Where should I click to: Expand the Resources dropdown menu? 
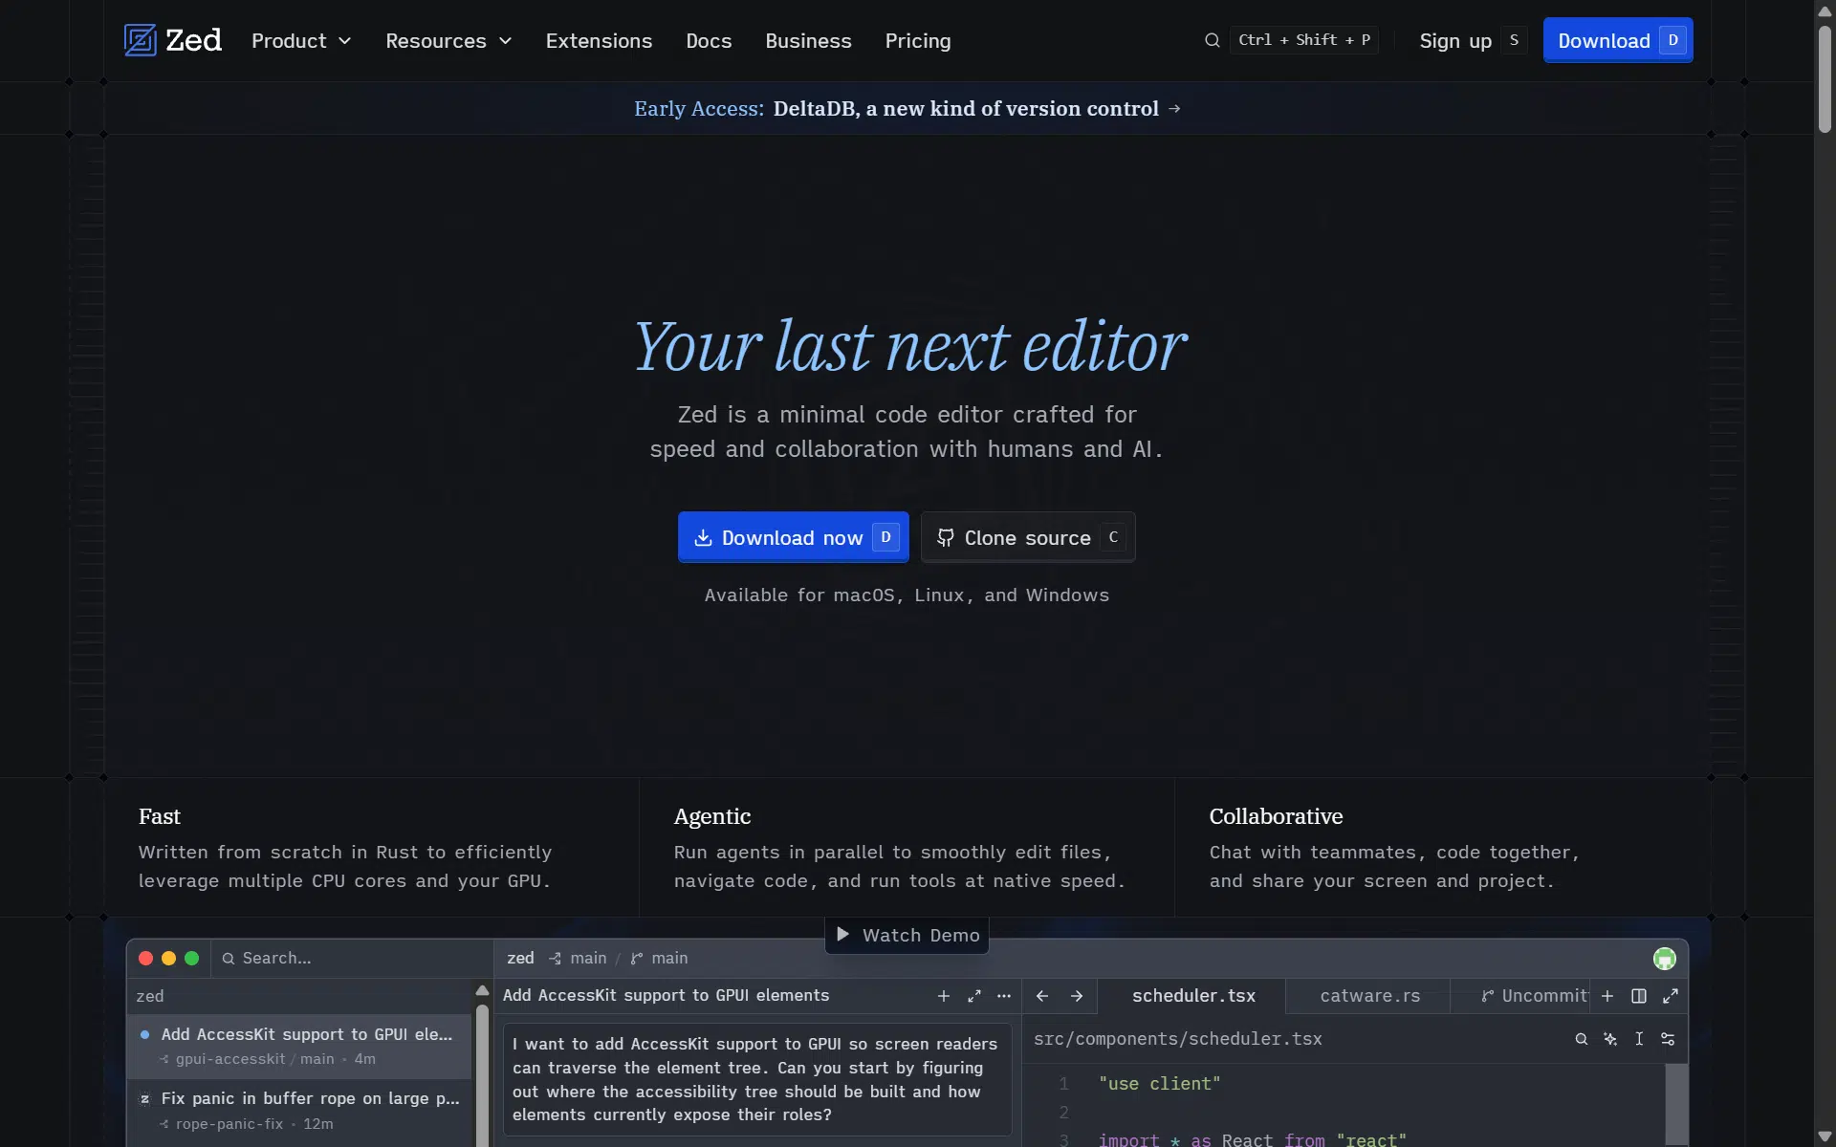coord(448,41)
